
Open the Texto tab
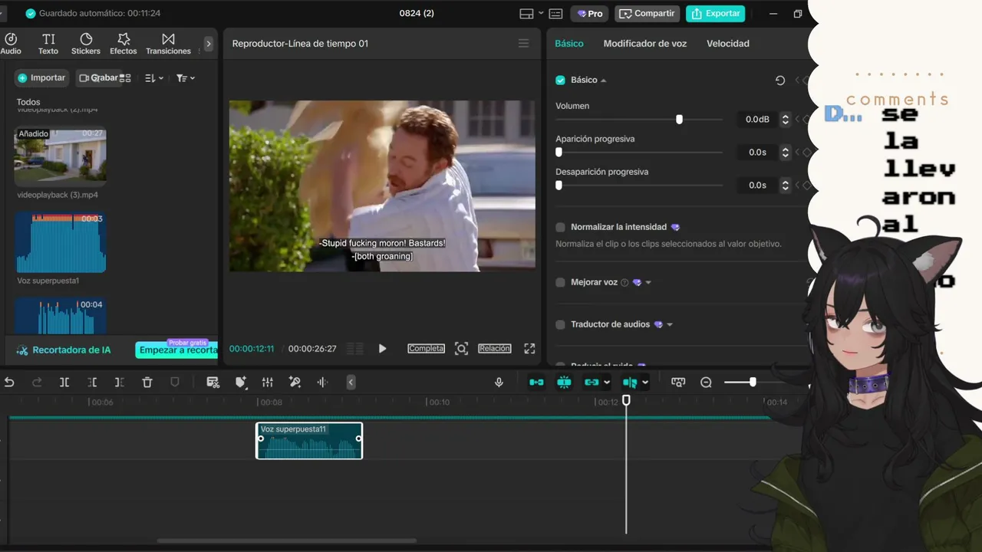click(x=48, y=44)
